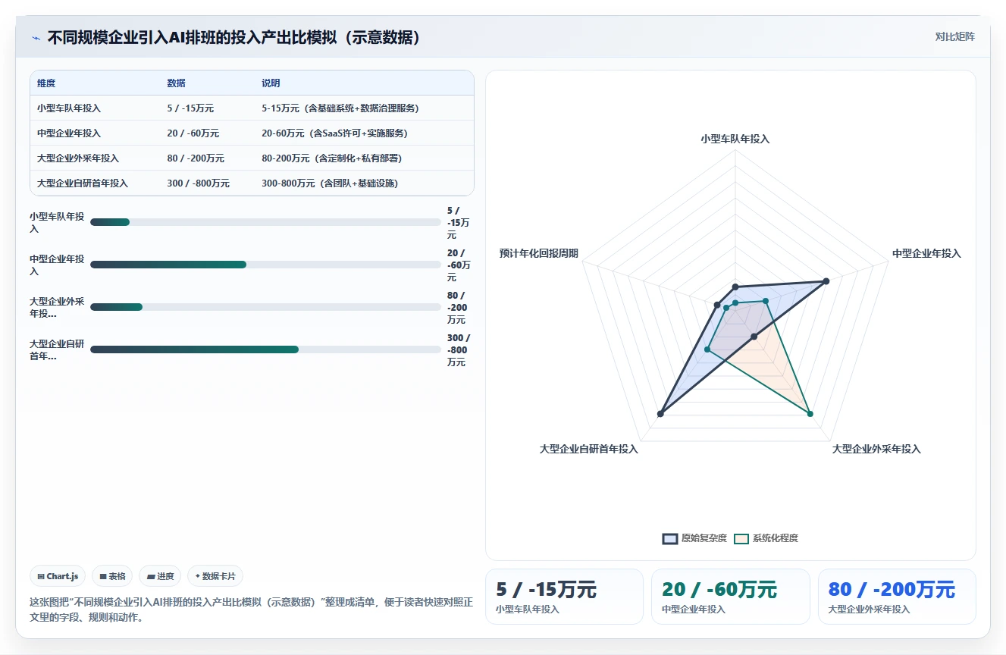1006x655 pixels.
Task: Open the 20 / -60万元 stat card
Action: 731,597
